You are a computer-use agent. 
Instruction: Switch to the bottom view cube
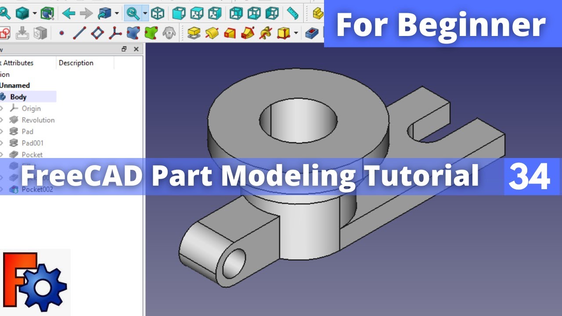254,14
